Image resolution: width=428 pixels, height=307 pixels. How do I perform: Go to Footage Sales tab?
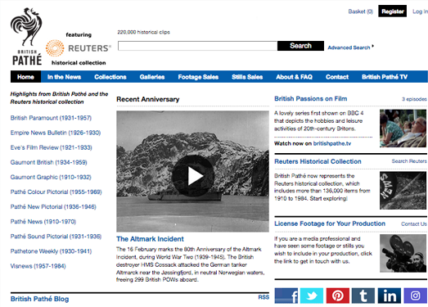[x=198, y=77]
